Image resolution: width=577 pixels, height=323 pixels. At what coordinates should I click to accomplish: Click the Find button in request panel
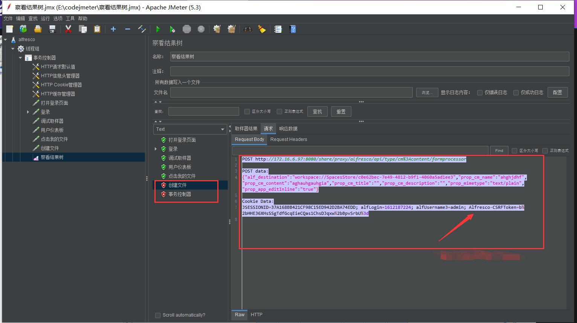499,150
